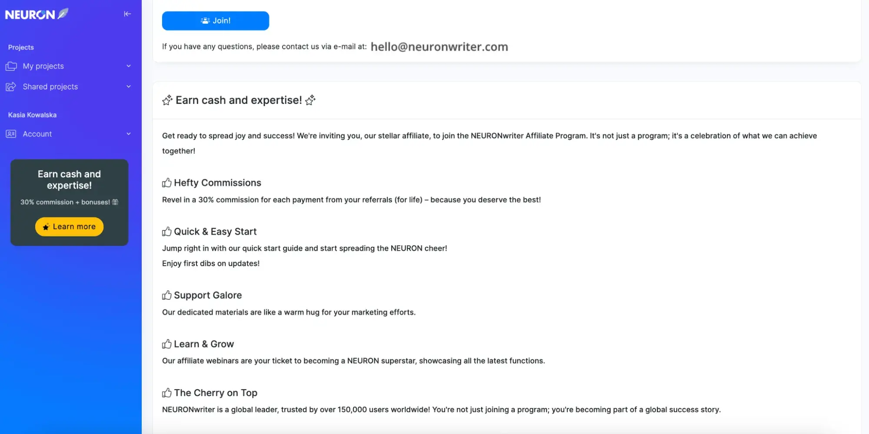869x434 pixels.
Task: Click the thumbs-up icon beside Quick & Easy Start
Action: click(x=167, y=232)
